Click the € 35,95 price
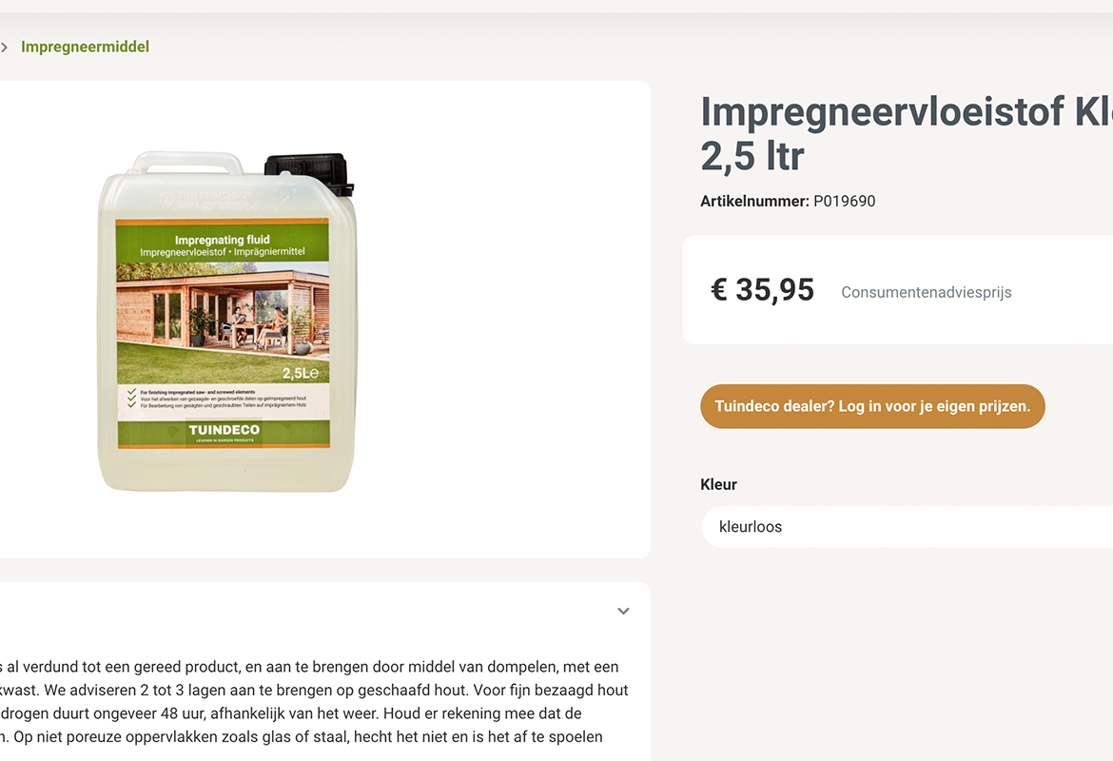The width and height of the screenshot is (1113, 761). point(762,289)
